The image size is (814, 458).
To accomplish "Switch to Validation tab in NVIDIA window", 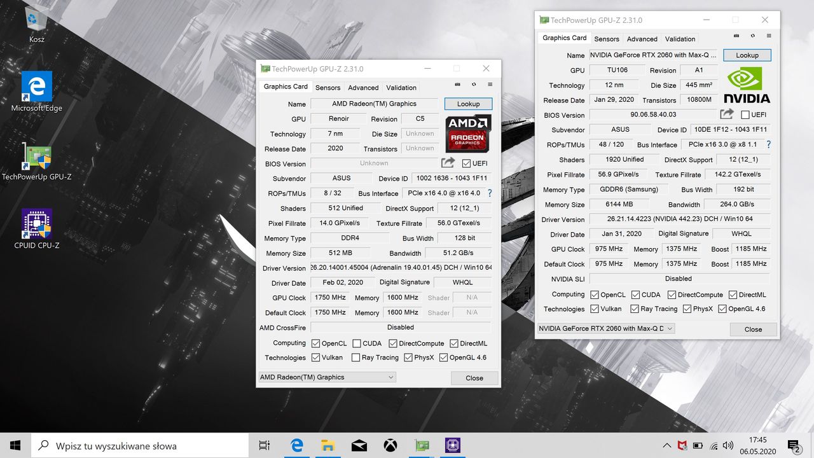I will pos(680,39).
